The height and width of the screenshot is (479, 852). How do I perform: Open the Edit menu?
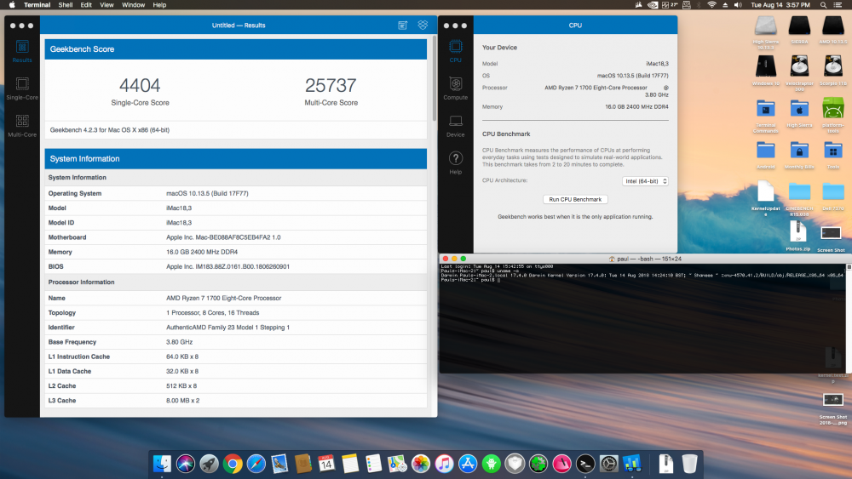click(86, 5)
